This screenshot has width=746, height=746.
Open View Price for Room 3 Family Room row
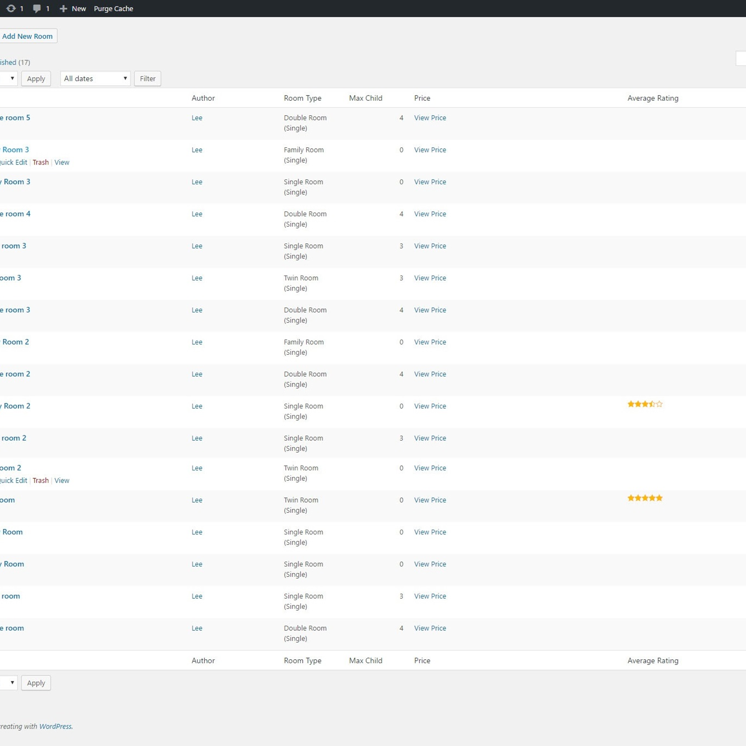pyautogui.click(x=430, y=150)
